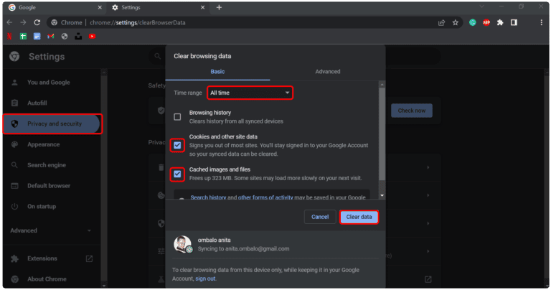This screenshot has width=551, height=290.
Task: Enable the Browsing history checkbox
Action: (177, 116)
